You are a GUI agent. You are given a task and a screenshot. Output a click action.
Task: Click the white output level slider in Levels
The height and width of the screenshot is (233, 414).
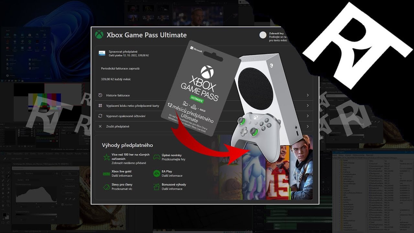pos(57,216)
